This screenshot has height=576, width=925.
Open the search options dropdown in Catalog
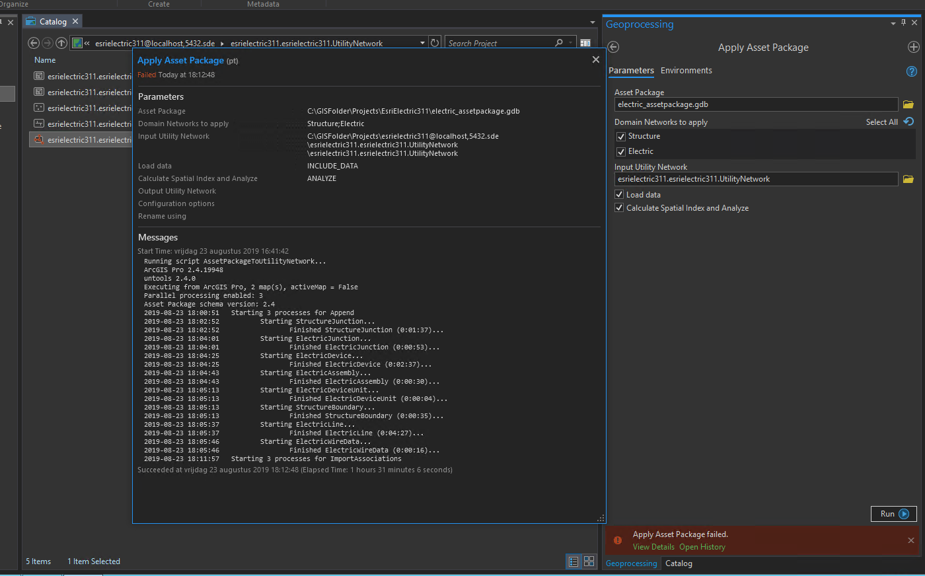570,43
